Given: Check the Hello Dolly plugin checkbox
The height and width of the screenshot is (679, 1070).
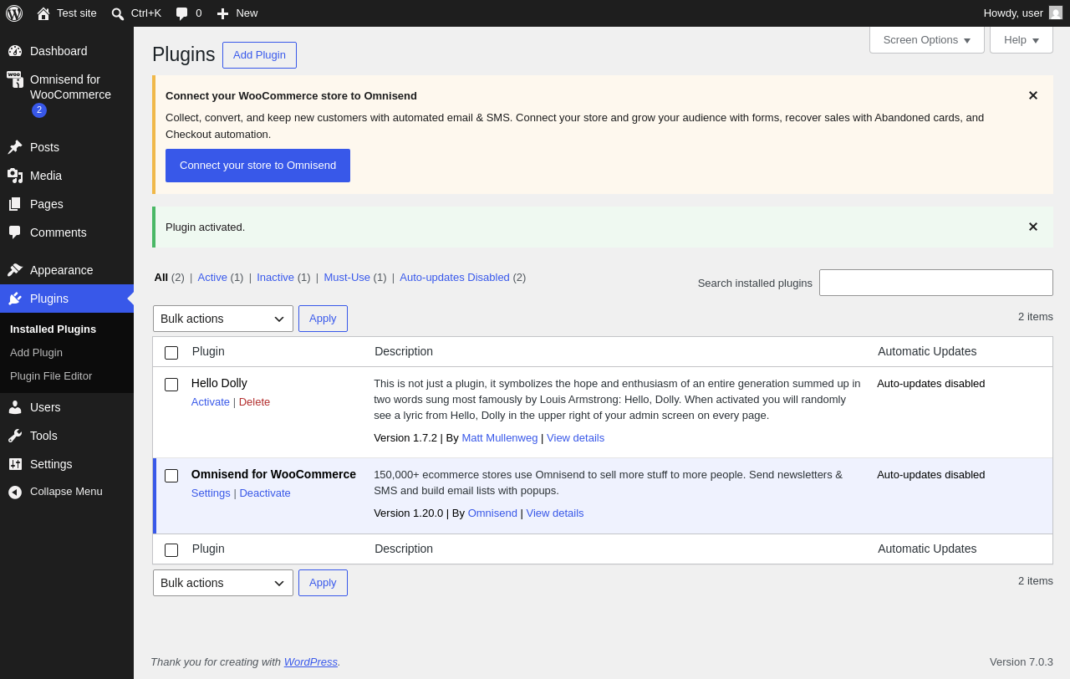Looking at the screenshot, I should 171,385.
